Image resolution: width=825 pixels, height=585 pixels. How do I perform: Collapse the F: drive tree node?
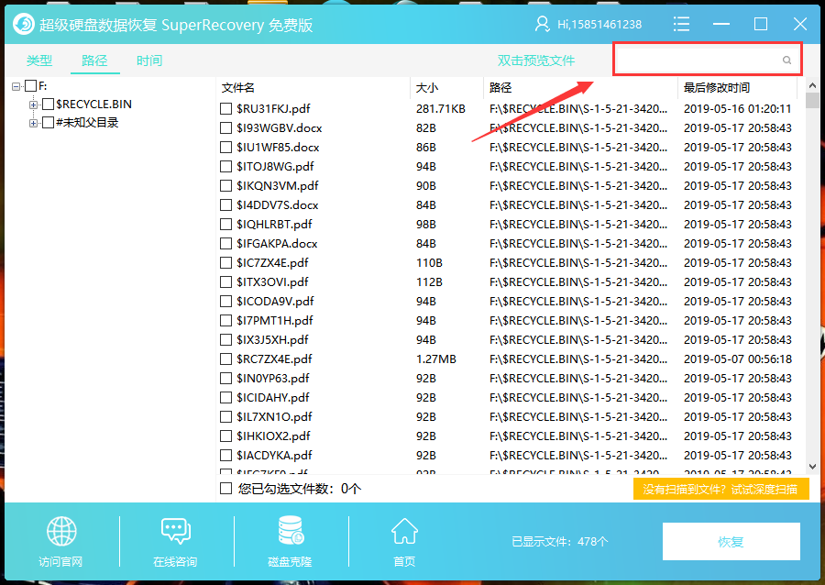tap(16, 86)
